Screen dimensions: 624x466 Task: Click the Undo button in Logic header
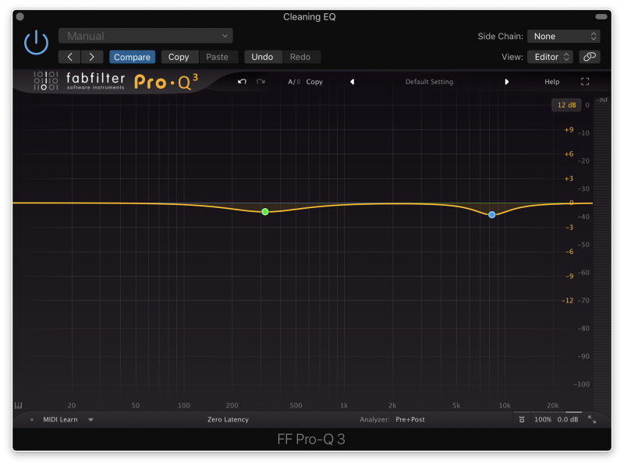[262, 57]
